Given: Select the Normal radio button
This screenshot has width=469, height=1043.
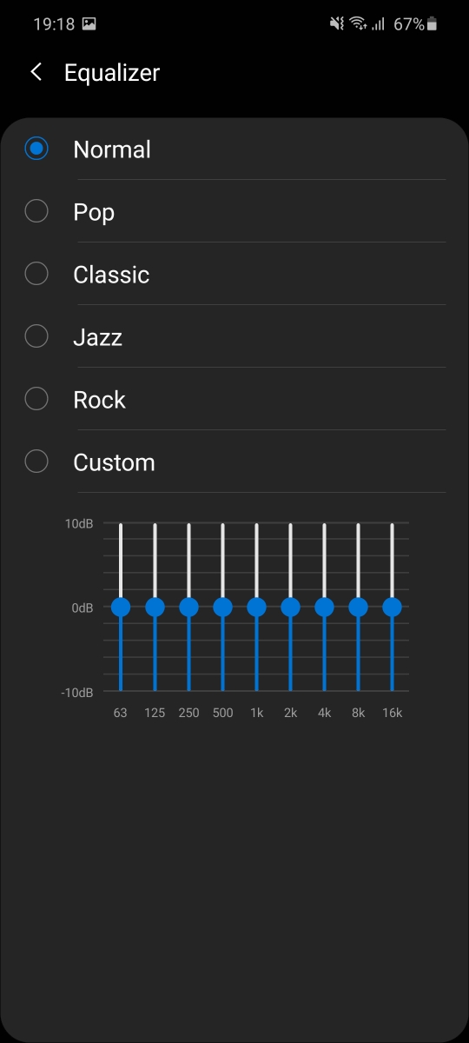Looking at the screenshot, I should (x=36, y=149).
